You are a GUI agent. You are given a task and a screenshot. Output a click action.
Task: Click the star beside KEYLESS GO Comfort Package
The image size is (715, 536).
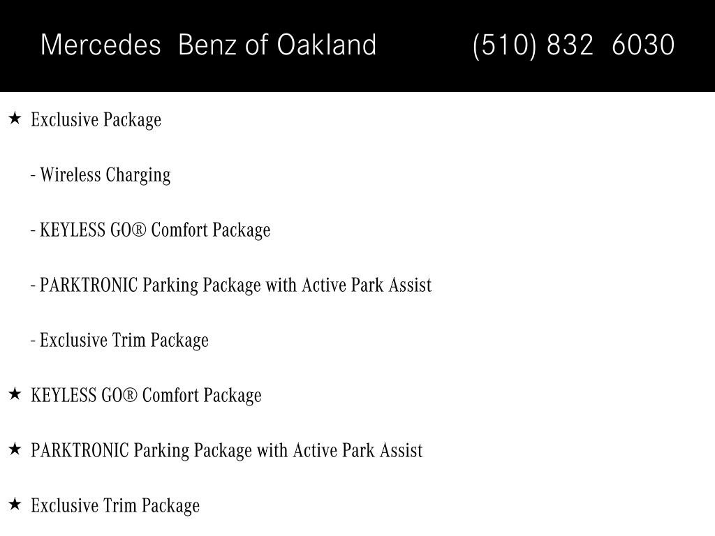click(15, 394)
